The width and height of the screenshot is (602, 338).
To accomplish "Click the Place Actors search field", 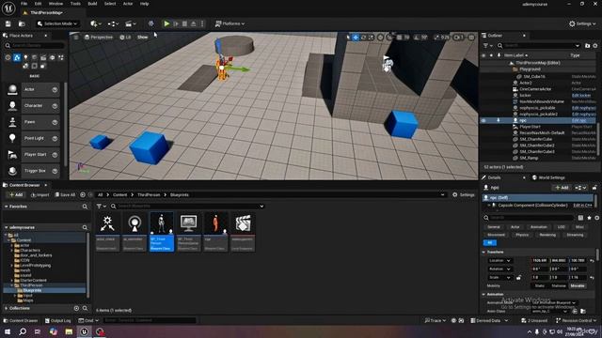I will pos(35,46).
